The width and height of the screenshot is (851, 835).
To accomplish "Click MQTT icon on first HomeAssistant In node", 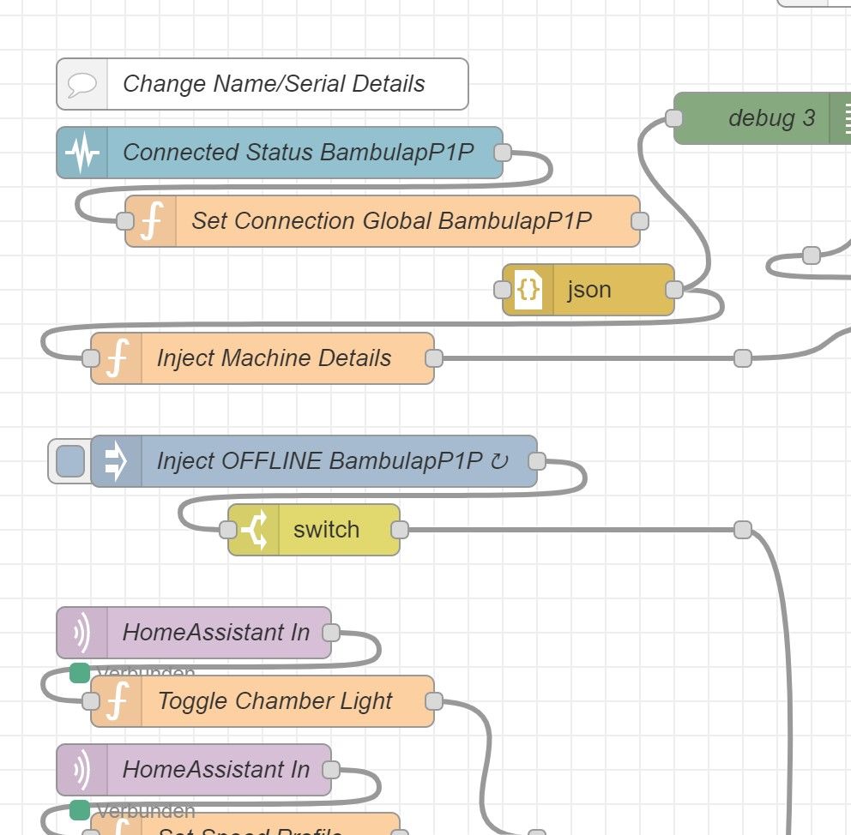I will (x=82, y=633).
